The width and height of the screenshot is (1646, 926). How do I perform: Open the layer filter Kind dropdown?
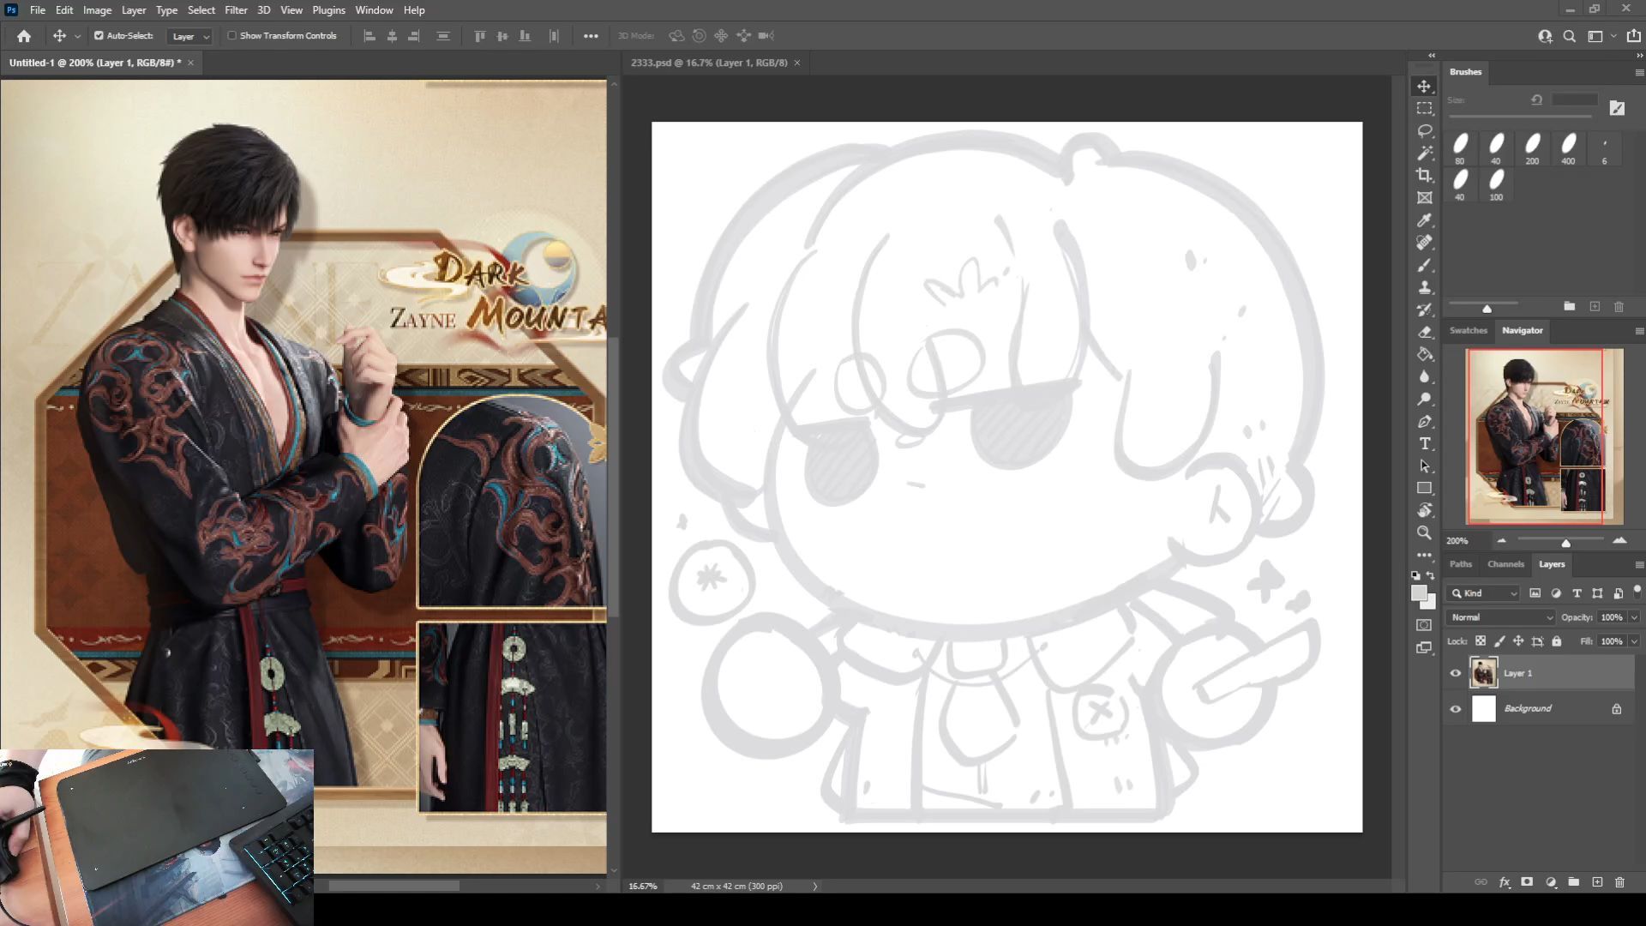(1483, 593)
